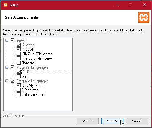Select the Server group label
152x128 pixels.
coord(21,40)
